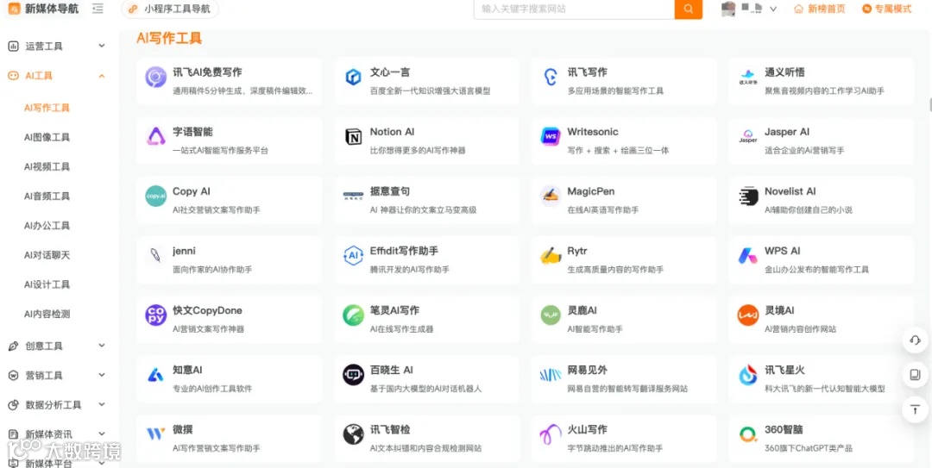Open the 快文CopyDone purple copy icon

coord(155,315)
